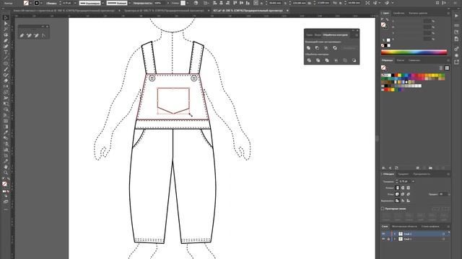Viewport: 462px width, 259px height.
Task: Open weight dropdown in Stroke panel
Action: click(413, 181)
